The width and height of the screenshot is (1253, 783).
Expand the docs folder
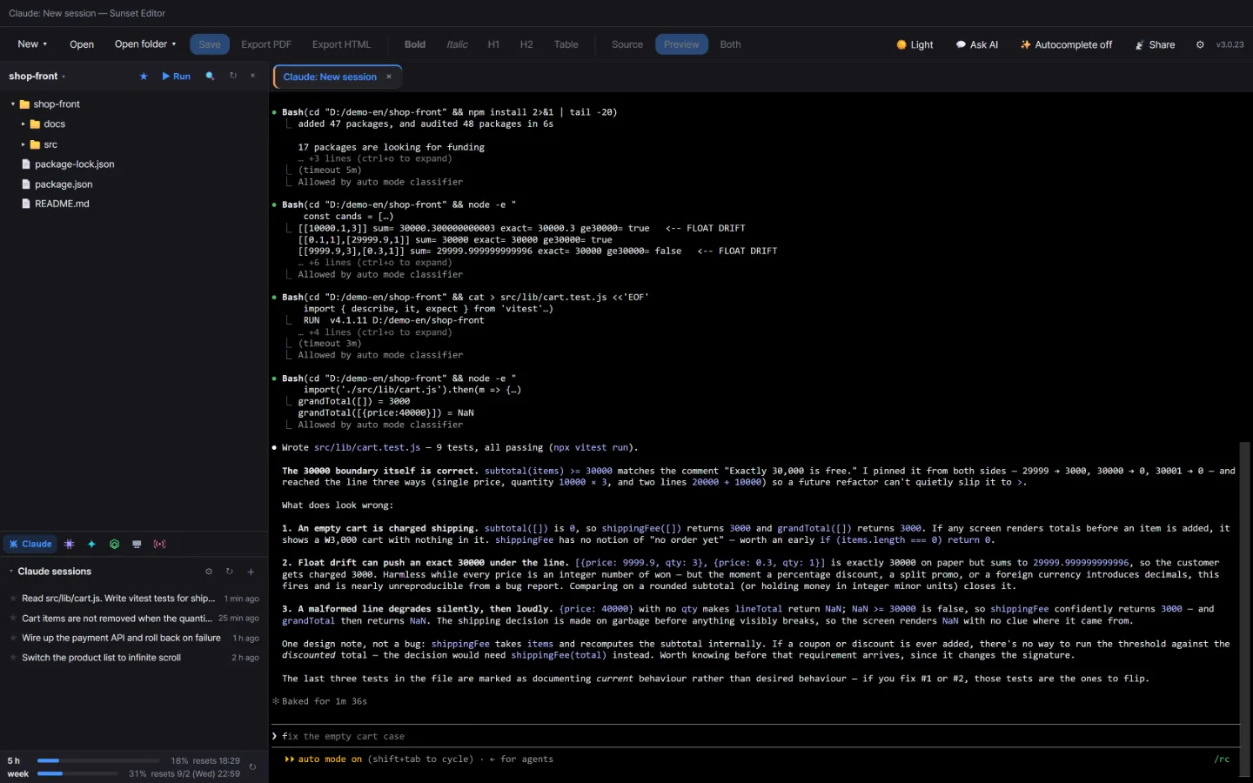click(x=23, y=124)
